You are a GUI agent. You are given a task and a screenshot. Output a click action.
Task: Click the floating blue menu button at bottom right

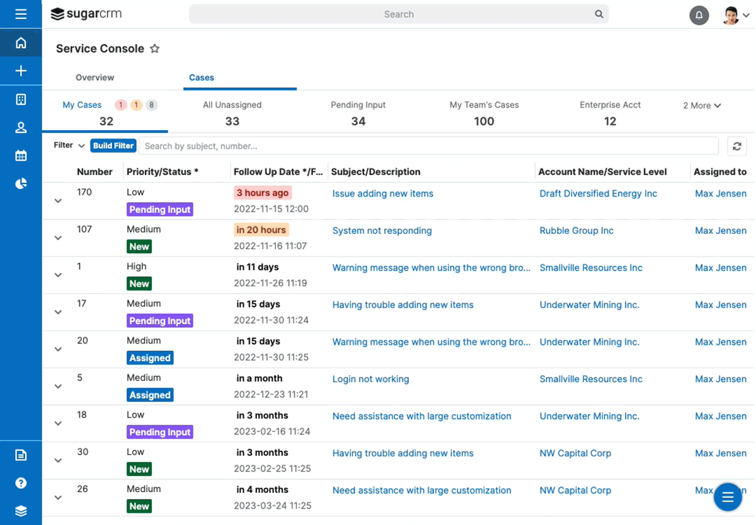tap(728, 497)
